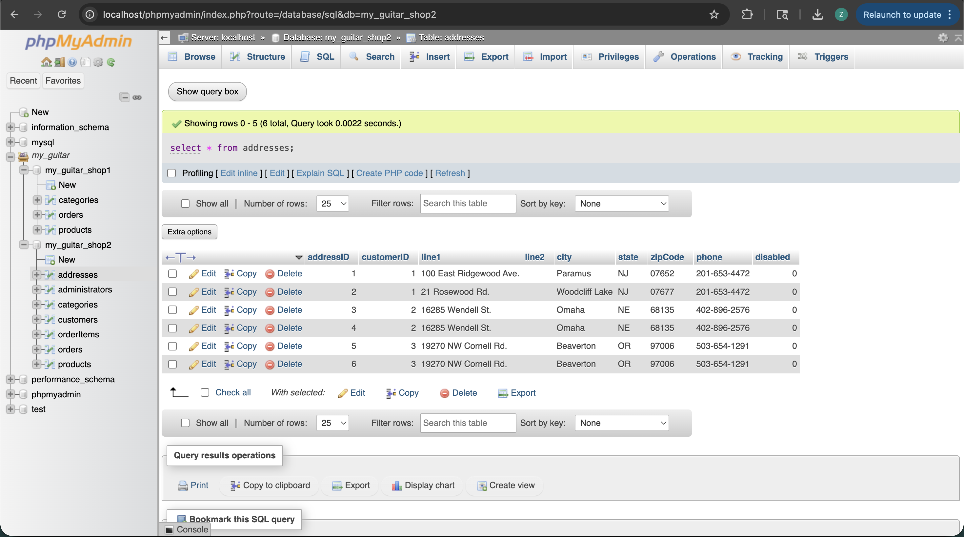Open the upper Sort by key dropdown
This screenshot has width=964, height=537.
[x=622, y=204]
